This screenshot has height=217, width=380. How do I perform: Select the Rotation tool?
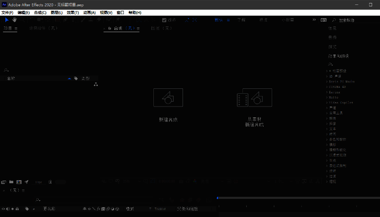[x=32, y=20]
